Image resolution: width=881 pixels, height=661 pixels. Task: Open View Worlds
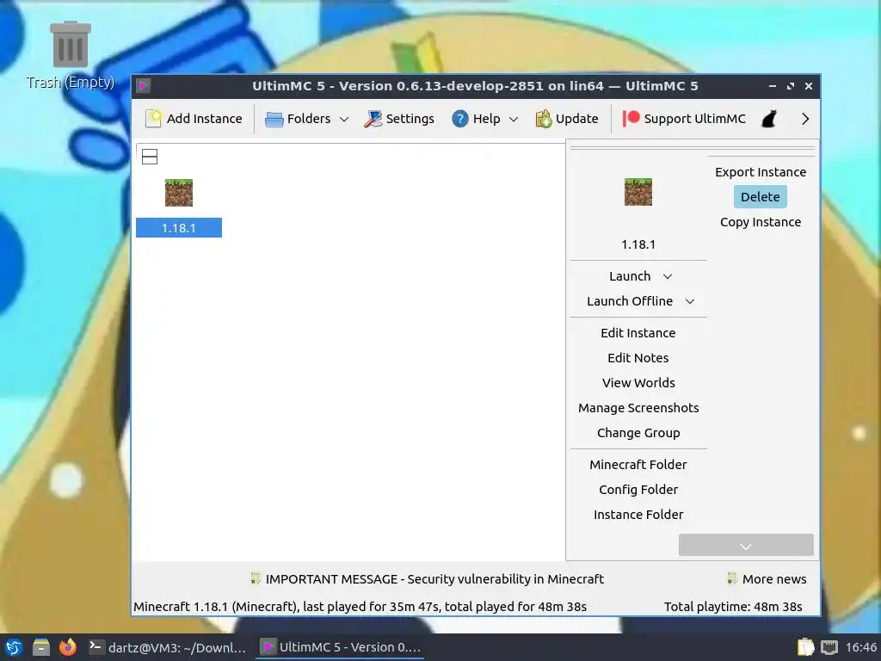[x=638, y=383]
